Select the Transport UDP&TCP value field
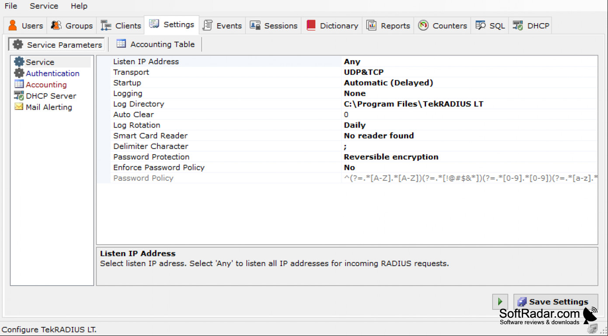The image size is (608, 336). coord(469,72)
